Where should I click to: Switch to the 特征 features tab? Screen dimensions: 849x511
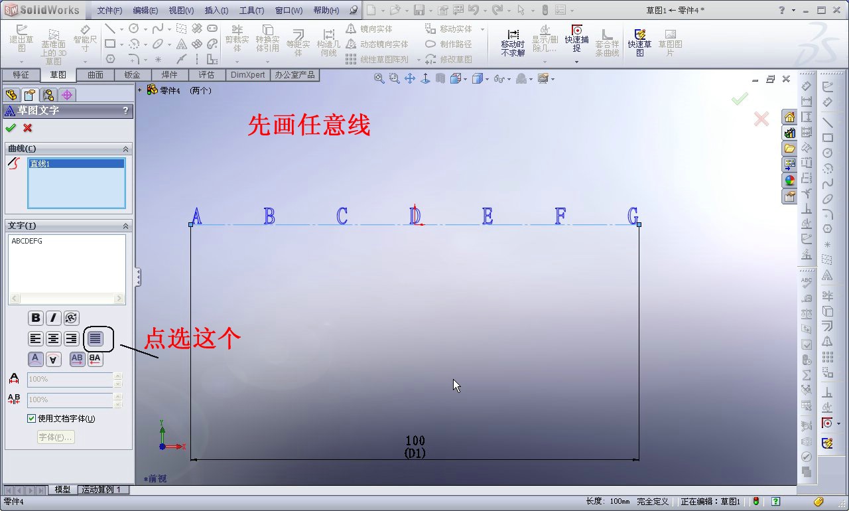(x=21, y=75)
